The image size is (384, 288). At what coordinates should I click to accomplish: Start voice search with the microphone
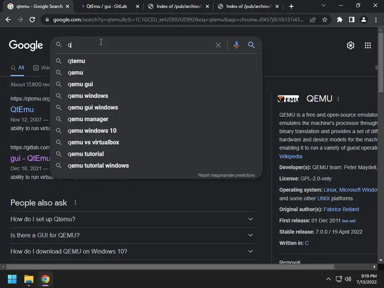tap(236, 45)
